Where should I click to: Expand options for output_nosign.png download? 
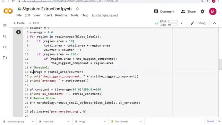point(33,122)
